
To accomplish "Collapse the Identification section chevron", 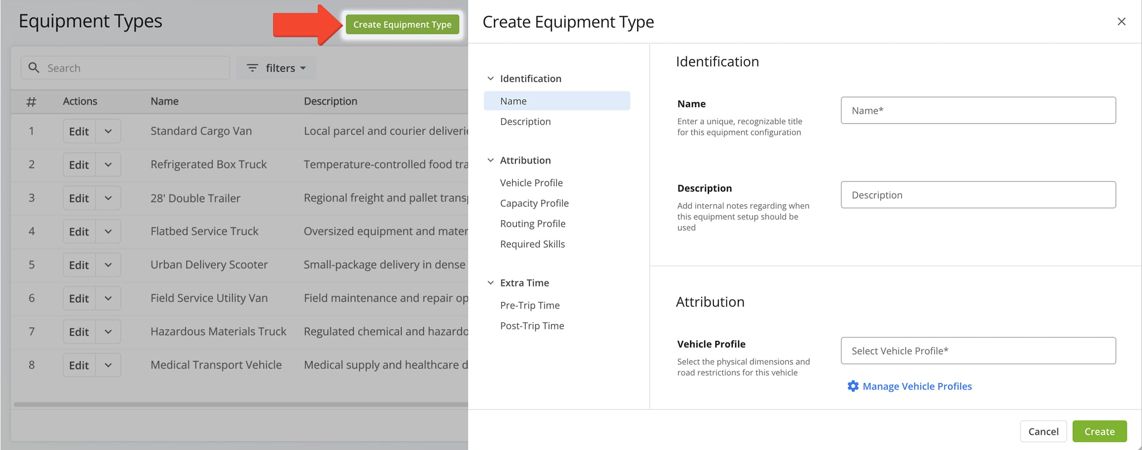I will point(490,79).
